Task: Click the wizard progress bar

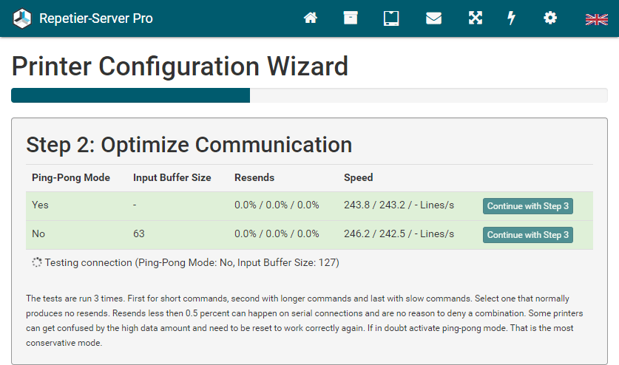Action: [309, 95]
